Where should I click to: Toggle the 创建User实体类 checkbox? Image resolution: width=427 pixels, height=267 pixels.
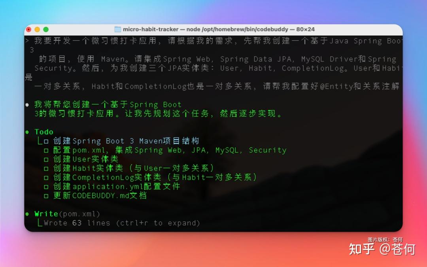(46, 159)
